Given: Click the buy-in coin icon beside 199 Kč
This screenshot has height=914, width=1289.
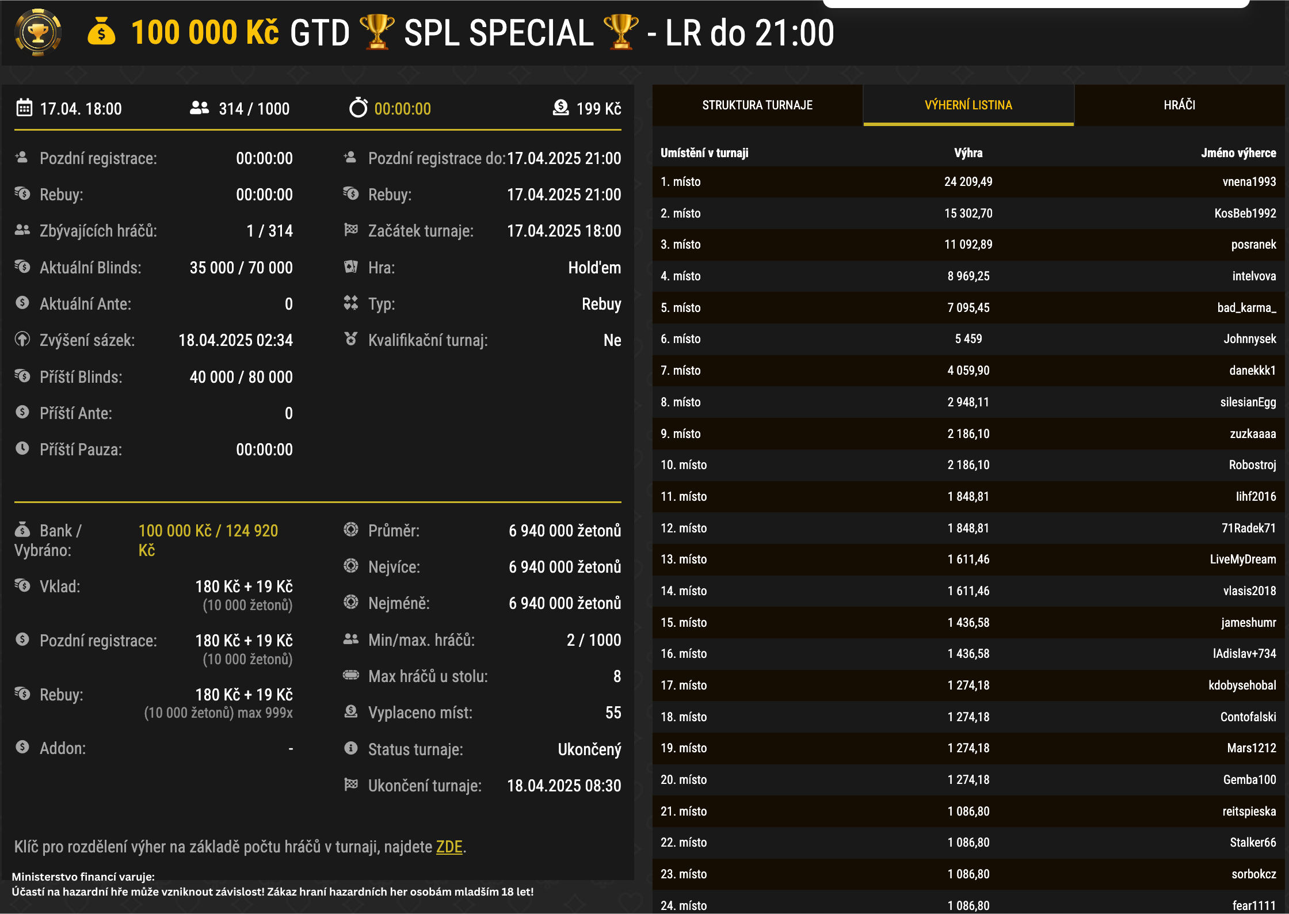Looking at the screenshot, I should (560, 107).
